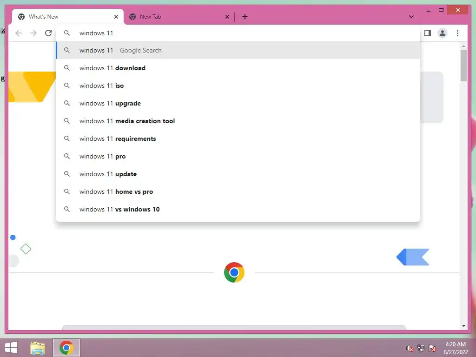The height and width of the screenshot is (357, 476).
Task: Open the network tray icon
Action: click(x=421, y=348)
